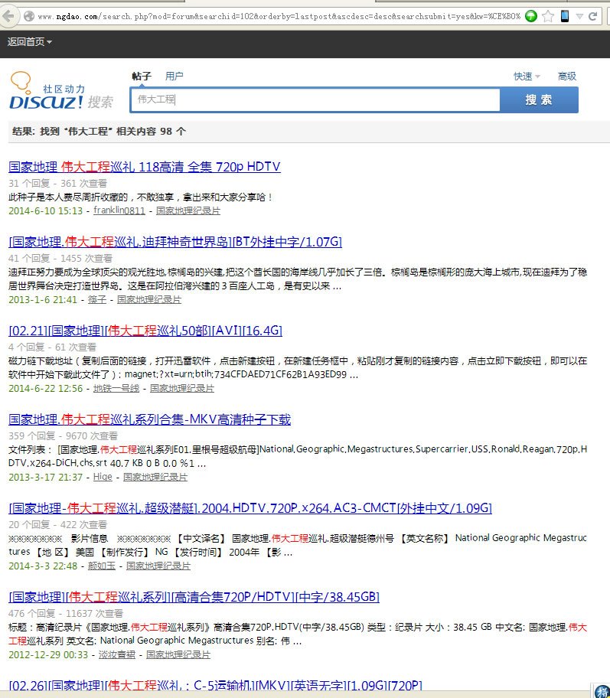Open 国家地理纪录片 forum link under Hige post
The image size is (610, 698).
click(x=155, y=477)
